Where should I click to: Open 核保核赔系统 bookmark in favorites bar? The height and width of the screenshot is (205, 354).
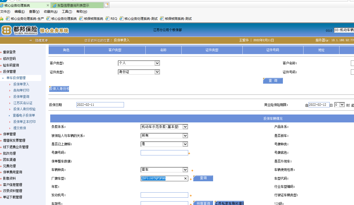pyautogui.click(x=91, y=19)
